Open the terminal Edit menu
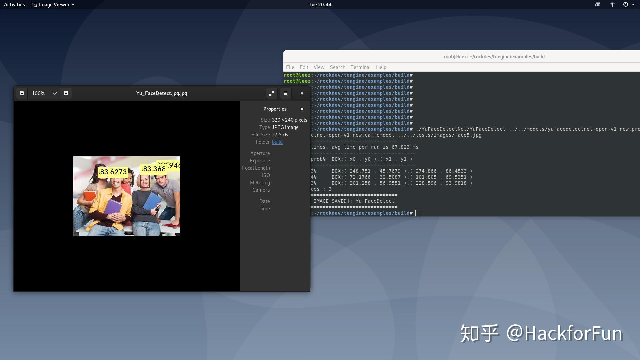 [304, 67]
